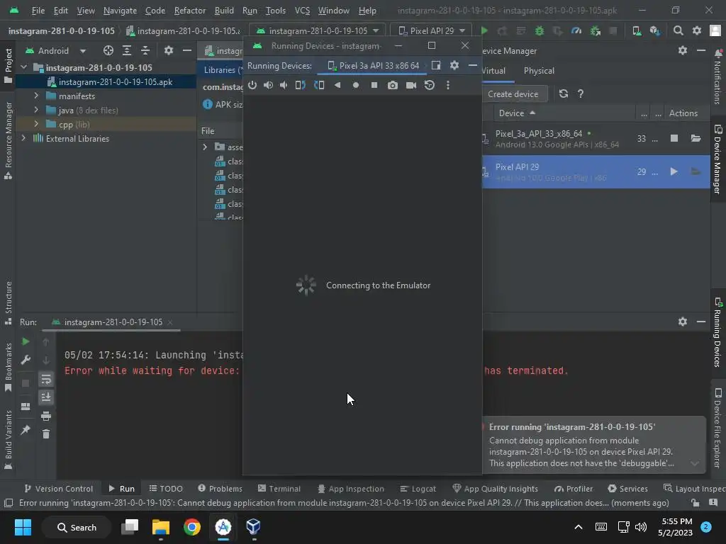Expand the java folder node

(36, 110)
